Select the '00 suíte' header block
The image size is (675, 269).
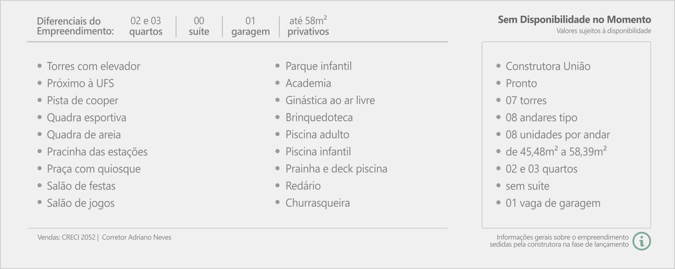pos(199,26)
